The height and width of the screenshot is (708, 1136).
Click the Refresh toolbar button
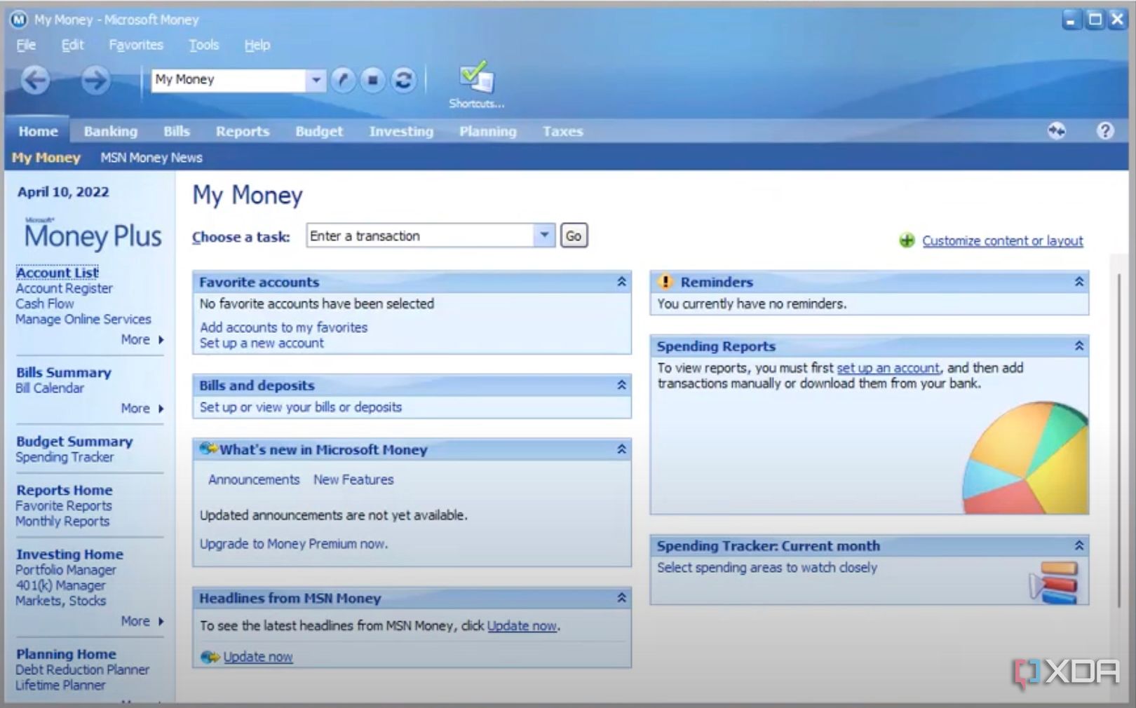403,80
